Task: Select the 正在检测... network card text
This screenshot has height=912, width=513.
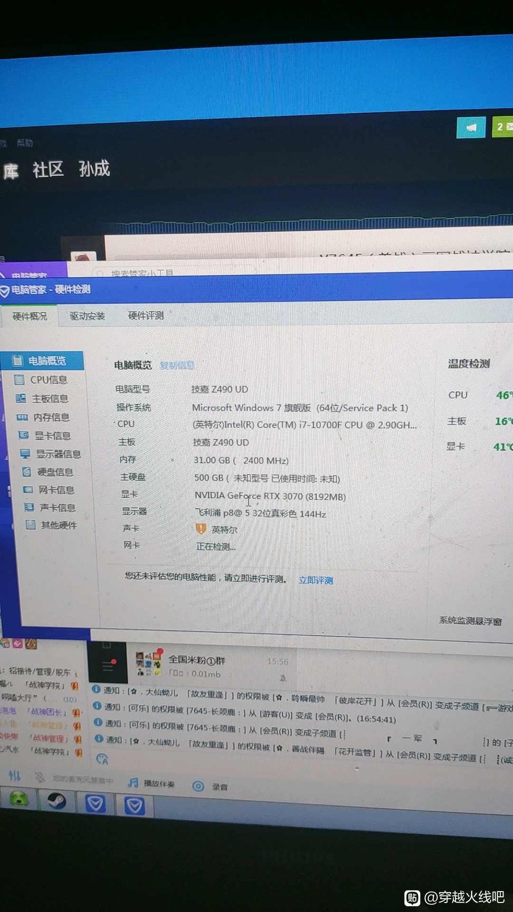Action: pyautogui.click(x=216, y=547)
